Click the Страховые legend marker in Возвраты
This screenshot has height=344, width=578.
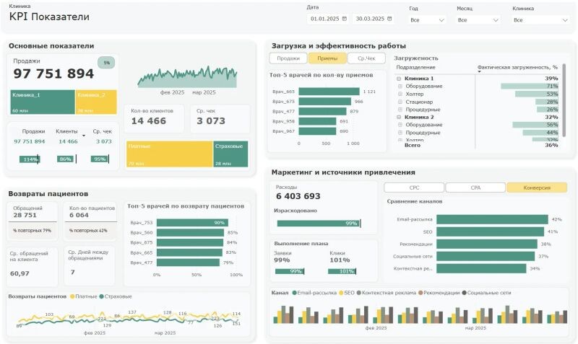click(x=101, y=296)
